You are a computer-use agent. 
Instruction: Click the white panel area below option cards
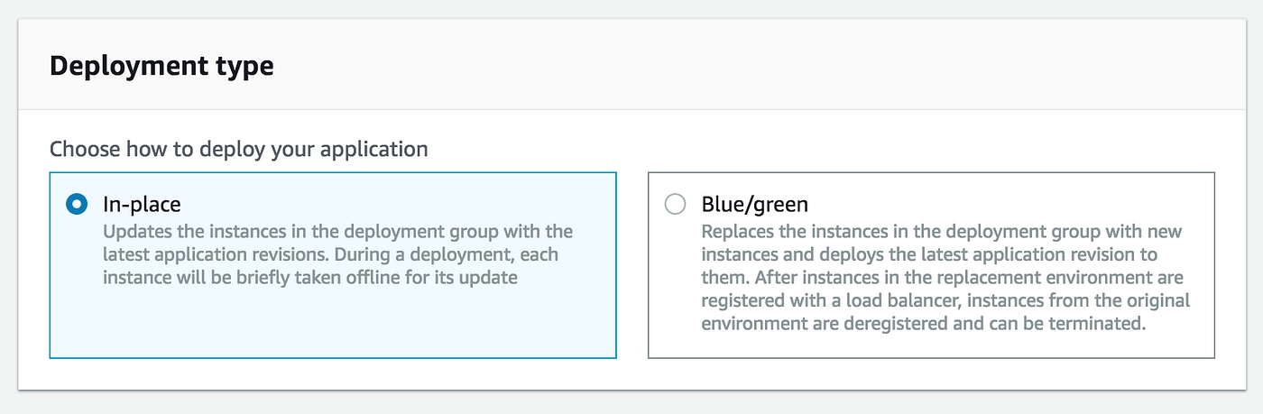pos(631,374)
